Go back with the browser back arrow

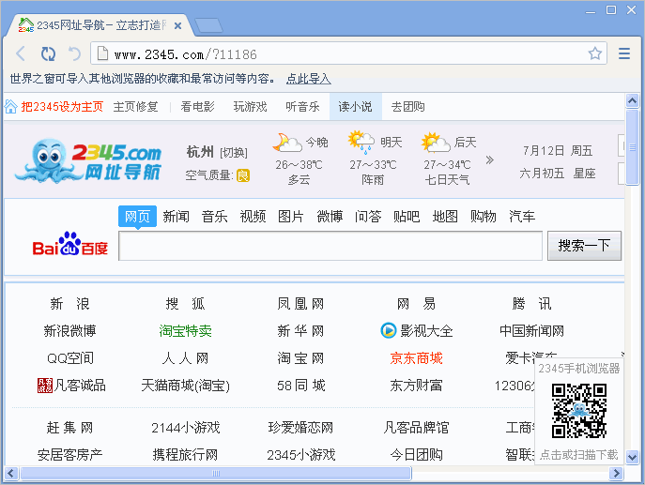click(21, 53)
